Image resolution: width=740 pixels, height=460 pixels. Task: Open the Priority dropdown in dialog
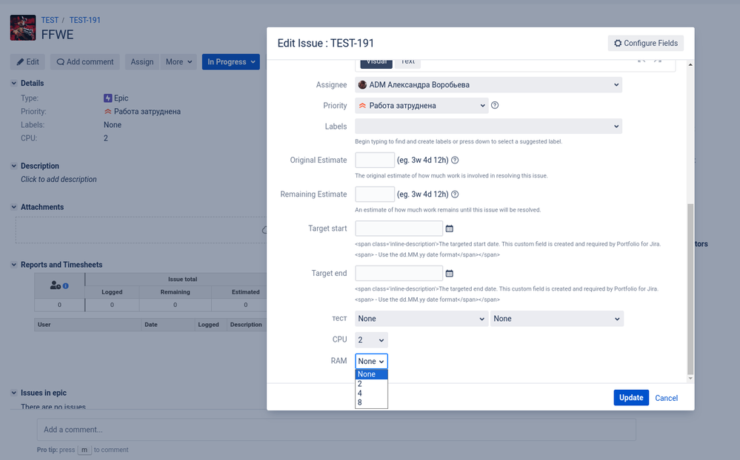421,106
